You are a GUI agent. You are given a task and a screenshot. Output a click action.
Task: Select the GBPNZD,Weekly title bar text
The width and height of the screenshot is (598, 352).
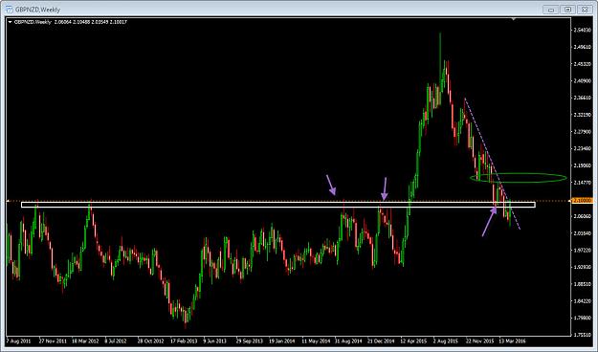pos(37,10)
